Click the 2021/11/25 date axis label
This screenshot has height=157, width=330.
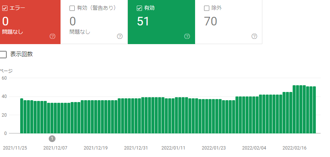15,148
